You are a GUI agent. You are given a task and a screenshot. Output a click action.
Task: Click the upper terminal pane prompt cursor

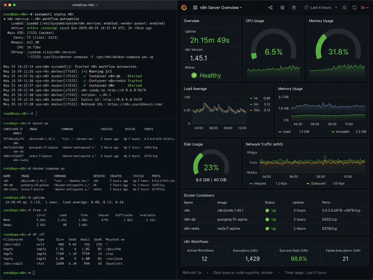coord(36,114)
